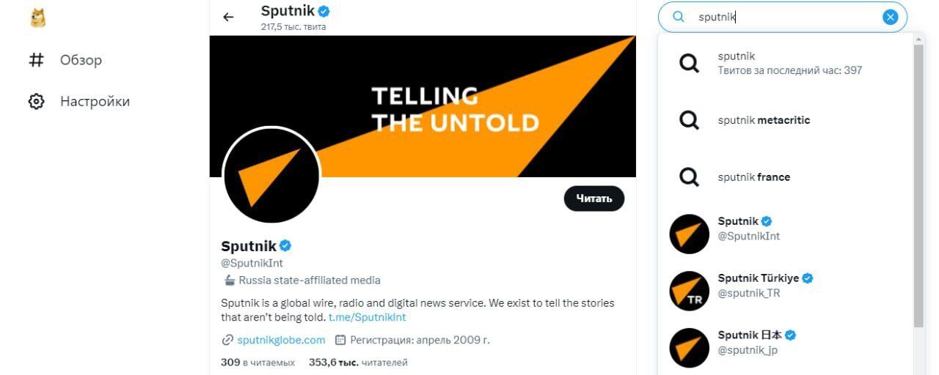Click the Читать follow button
This screenshot has height=375, width=939.
click(x=593, y=198)
